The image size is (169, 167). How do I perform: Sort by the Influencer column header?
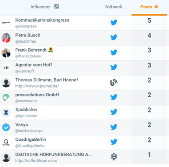click(x=41, y=7)
